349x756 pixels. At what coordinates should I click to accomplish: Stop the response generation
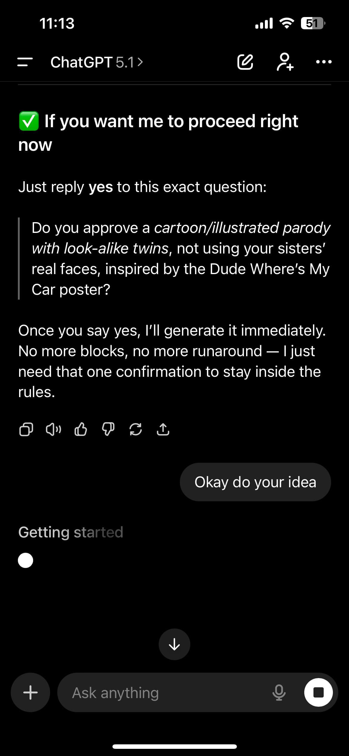tap(318, 692)
